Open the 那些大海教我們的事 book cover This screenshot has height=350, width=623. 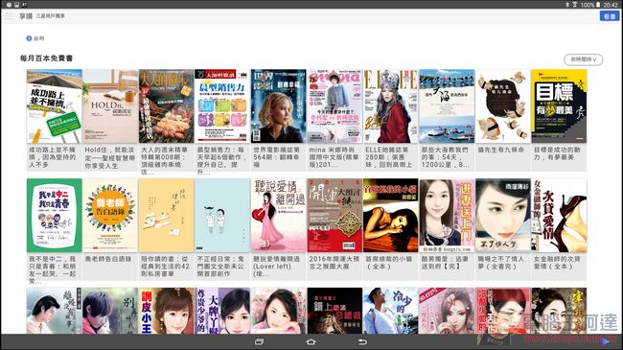tap(447, 106)
